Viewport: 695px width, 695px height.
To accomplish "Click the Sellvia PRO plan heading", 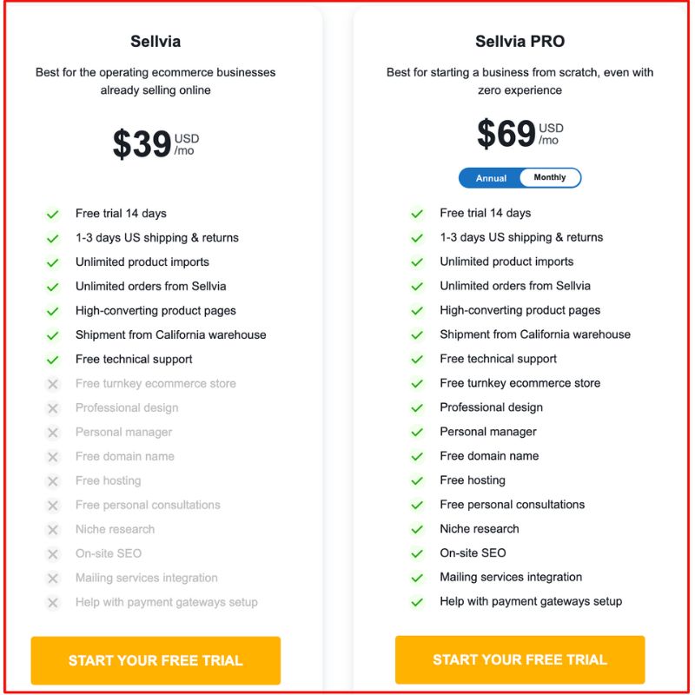I will (520, 42).
